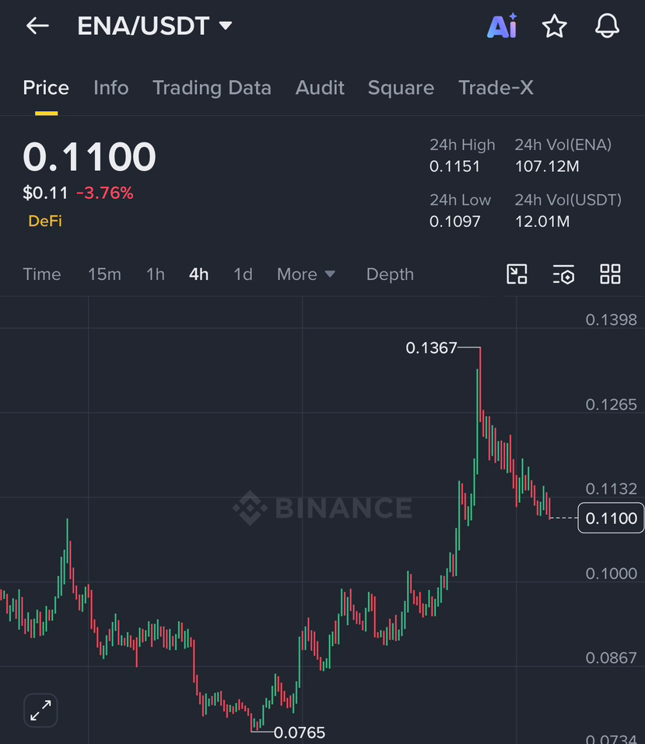The height and width of the screenshot is (744, 645).
Task: Switch to the Info tab
Action: click(x=111, y=88)
